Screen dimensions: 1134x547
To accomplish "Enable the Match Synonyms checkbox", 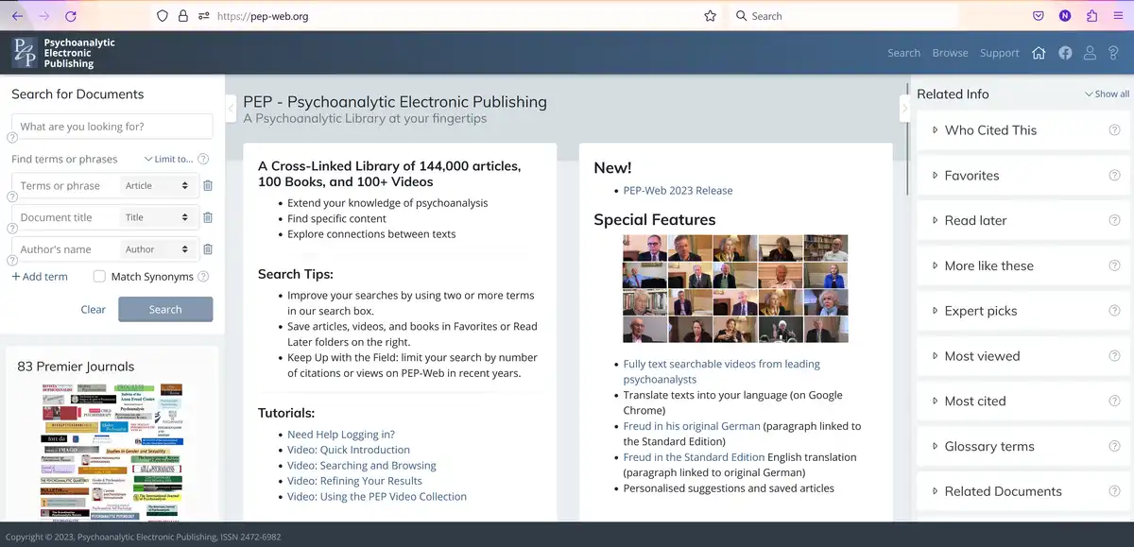I will [x=99, y=276].
